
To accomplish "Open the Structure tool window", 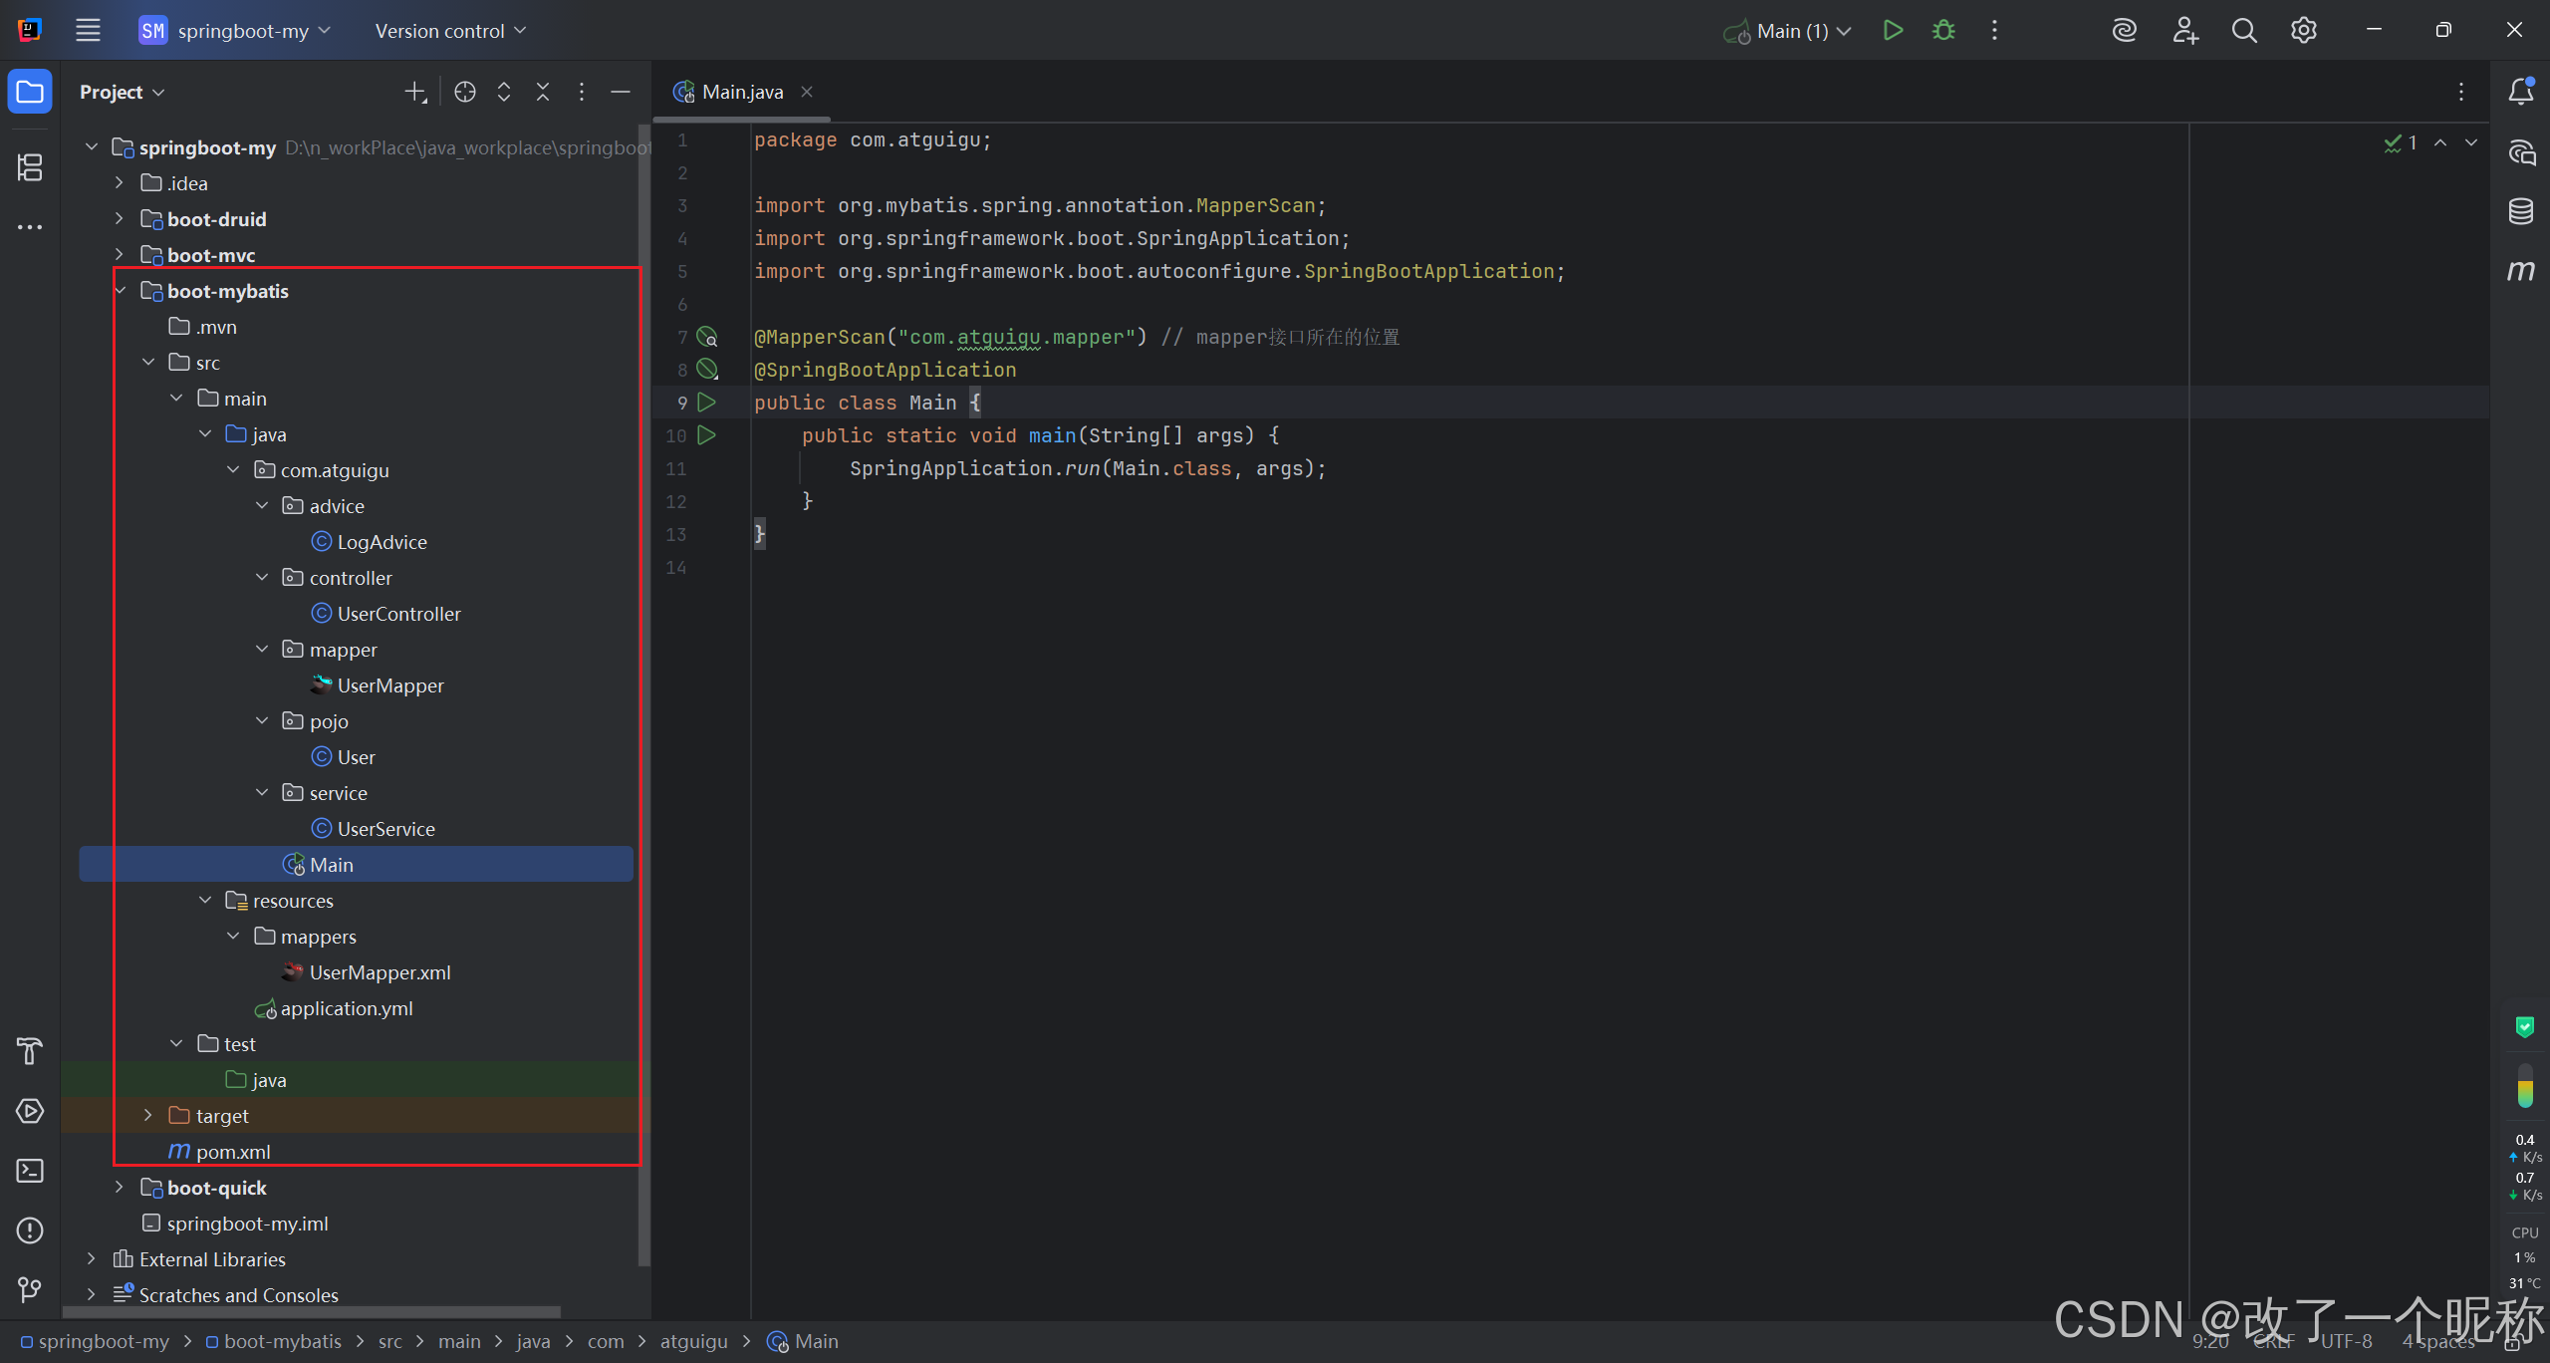I will pos(30,167).
